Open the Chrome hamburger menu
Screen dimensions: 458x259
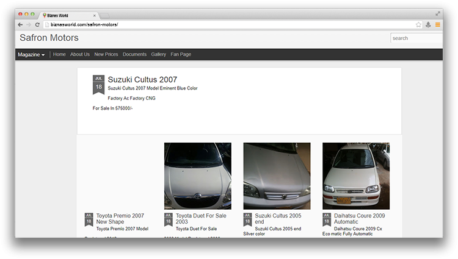pyautogui.click(x=437, y=24)
